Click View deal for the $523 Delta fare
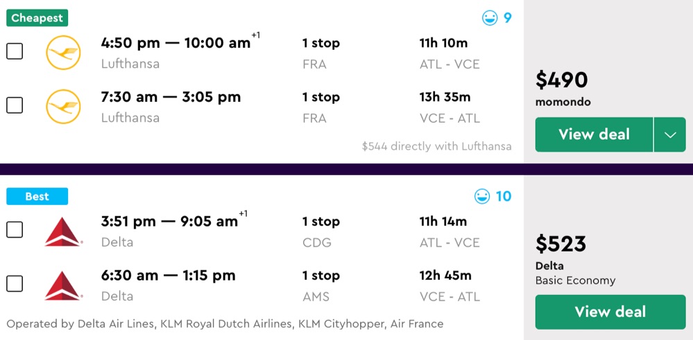This screenshot has height=340, width=693. click(x=610, y=312)
